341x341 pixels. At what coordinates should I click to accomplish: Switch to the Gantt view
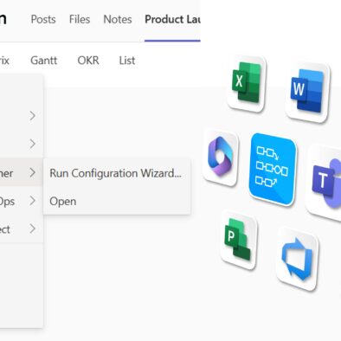tap(44, 61)
